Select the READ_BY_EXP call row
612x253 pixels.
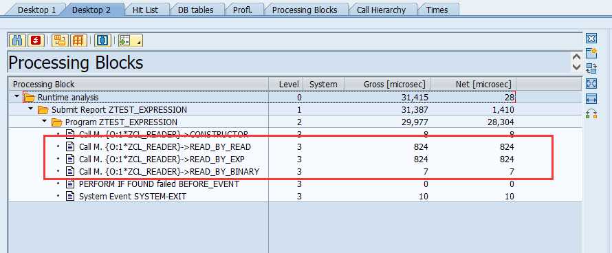(x=295, y=159)
